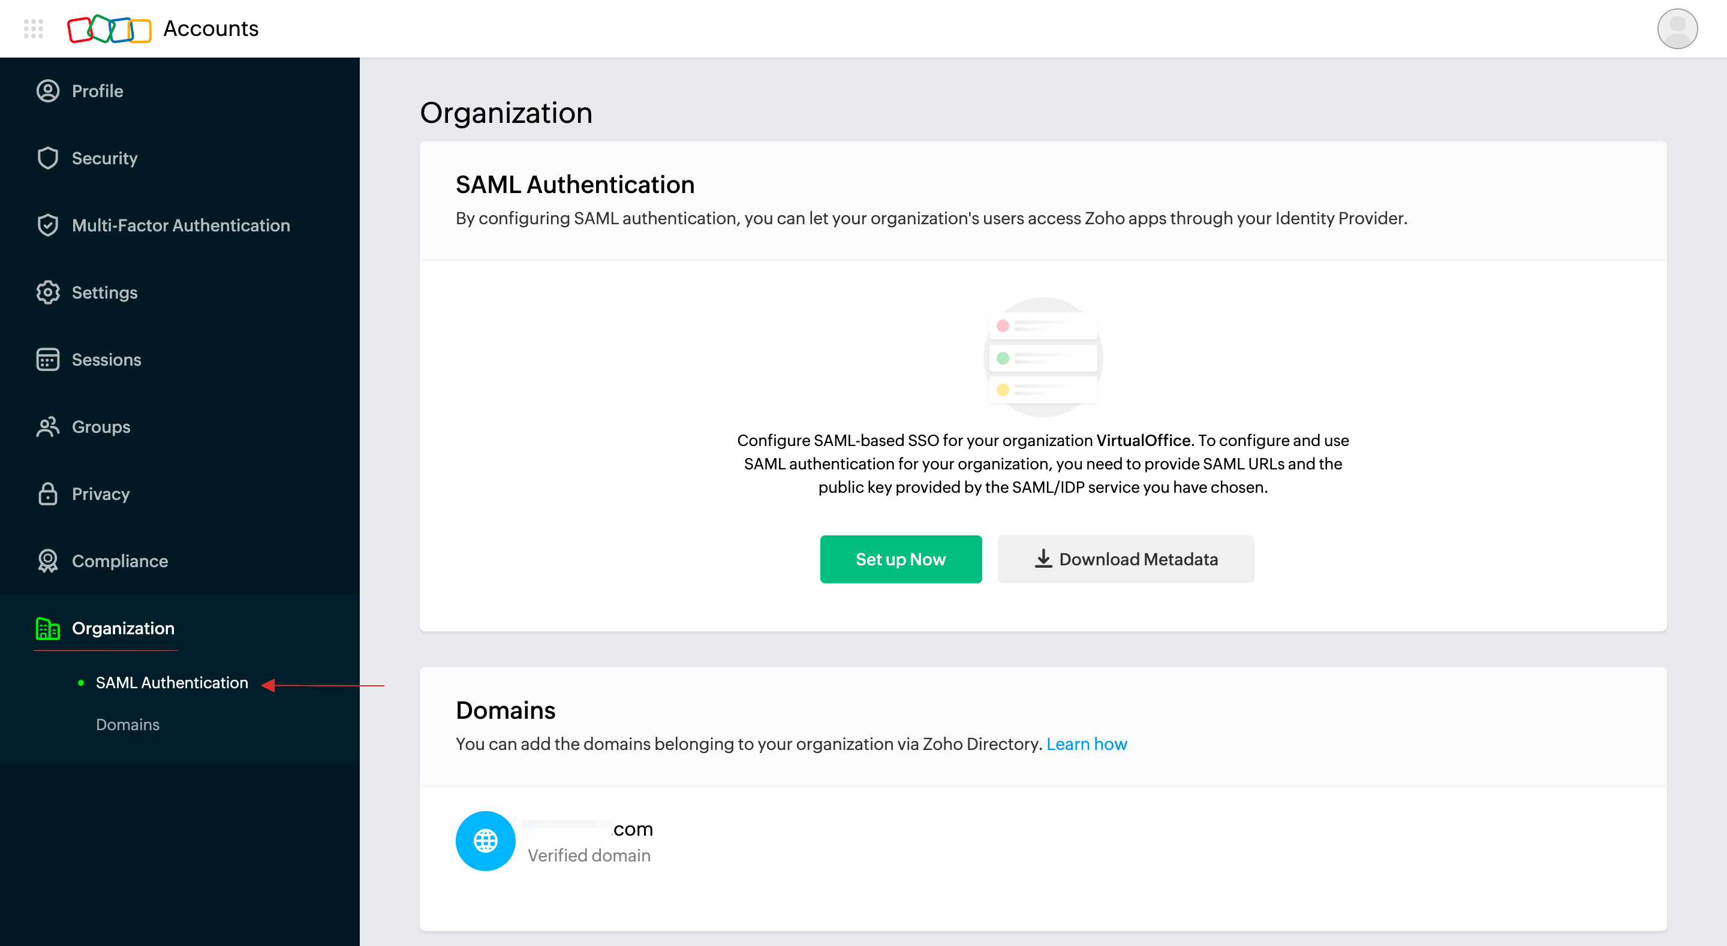Click the Profile icon in sidebar
Image resolution: width=1727 pixels, height=946 pixels.
point(48,90)
